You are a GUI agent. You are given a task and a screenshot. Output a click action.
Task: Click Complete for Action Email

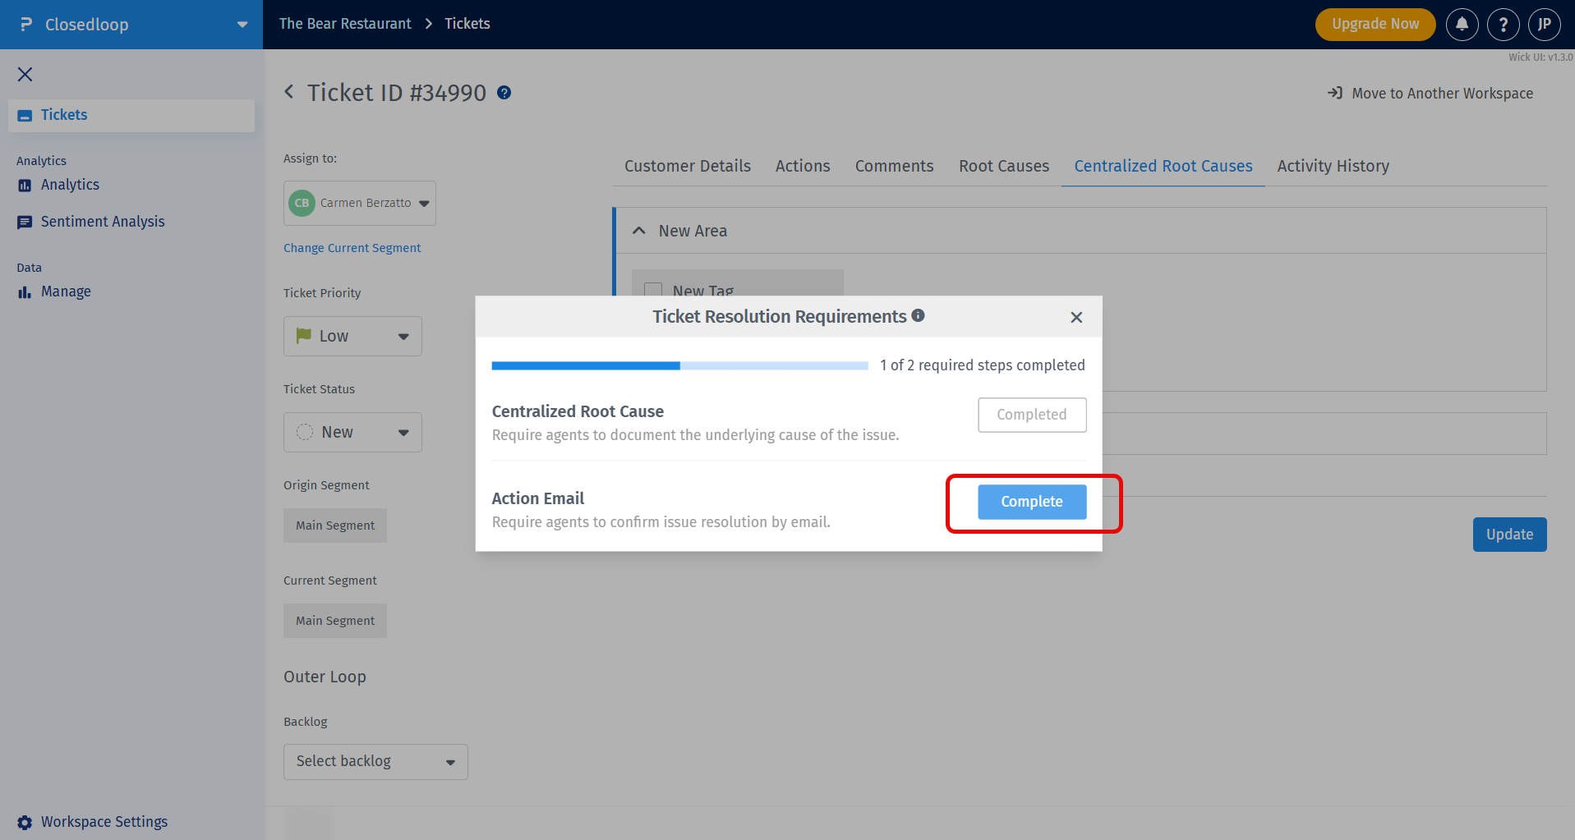coord(1032,502)
